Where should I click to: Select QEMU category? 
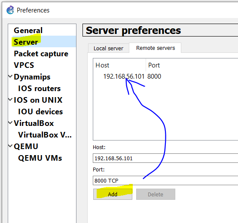tap(26, 147)
